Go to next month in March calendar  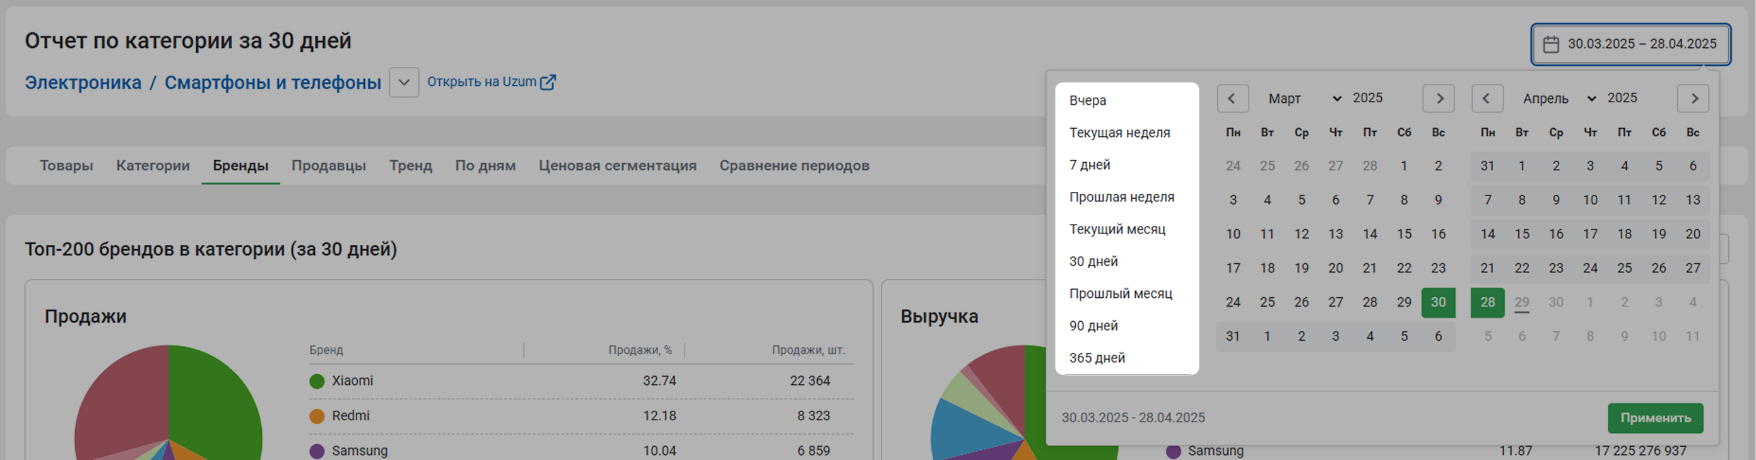(x=1439, y=98)
